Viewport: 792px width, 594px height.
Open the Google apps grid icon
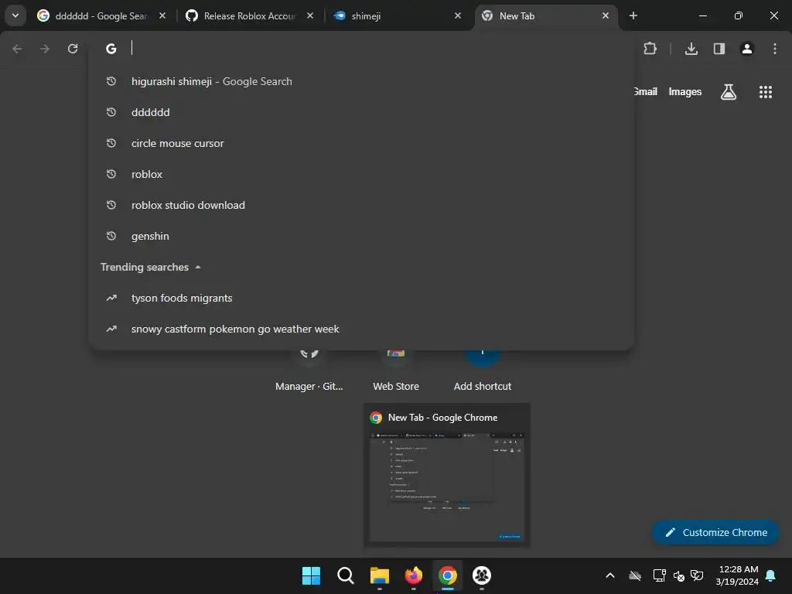tap(765, 92)
